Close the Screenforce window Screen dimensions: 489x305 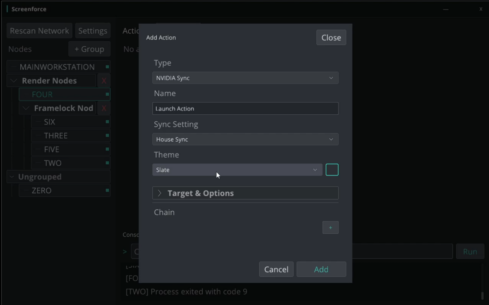481,9
